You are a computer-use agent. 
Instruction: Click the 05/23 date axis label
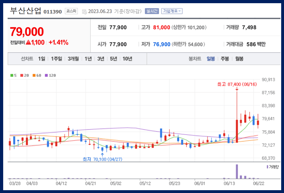175,183
